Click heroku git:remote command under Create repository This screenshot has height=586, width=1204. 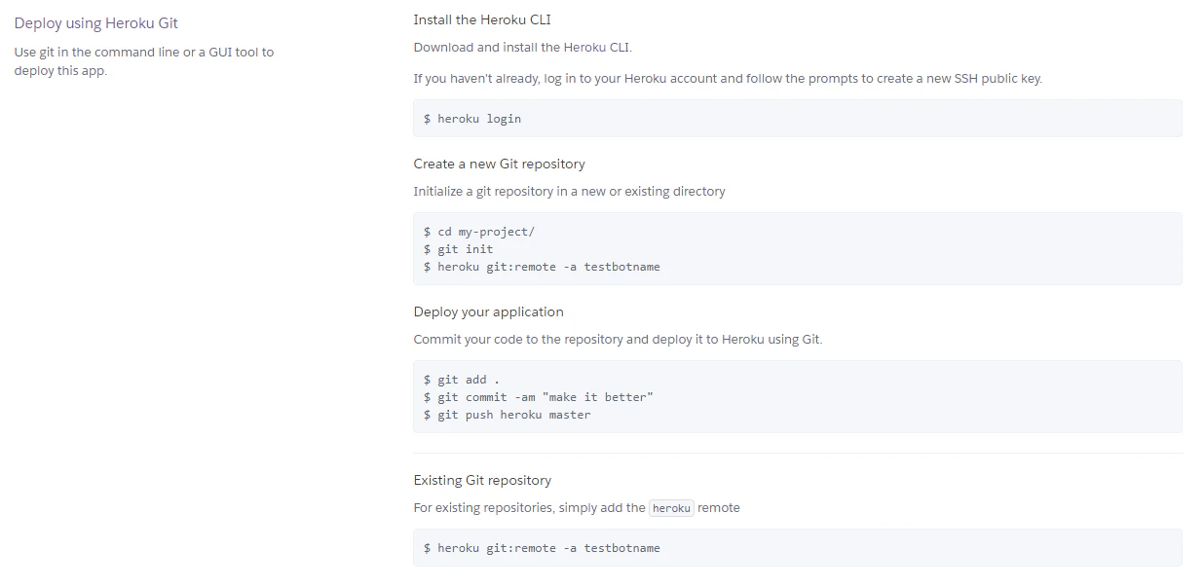pyautogui.click(x=542, y=267)
